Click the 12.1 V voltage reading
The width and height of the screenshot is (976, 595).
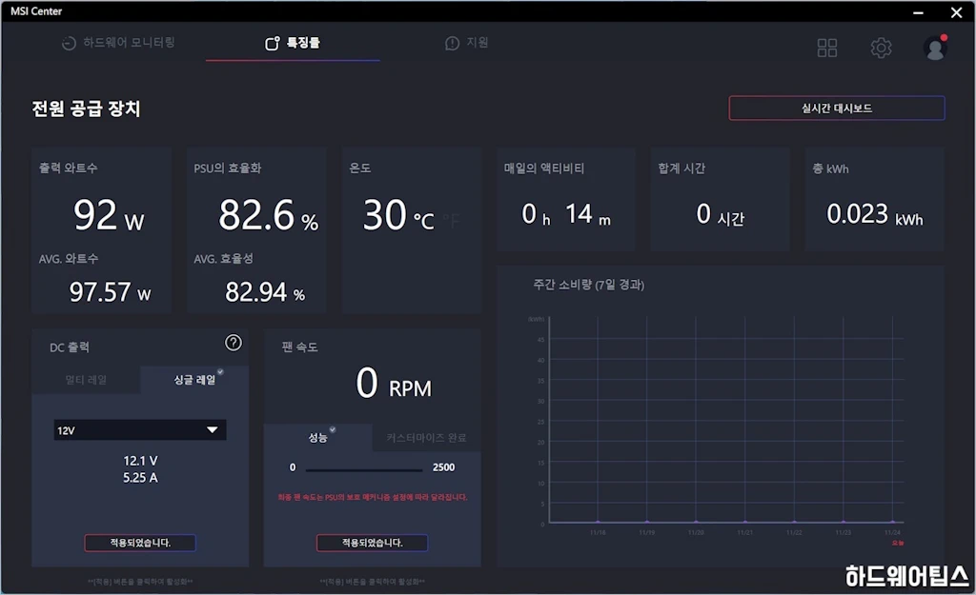click(140, 461)
